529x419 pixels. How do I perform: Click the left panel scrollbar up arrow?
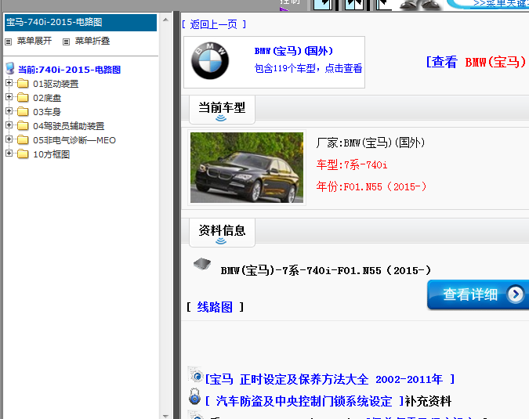click(165, 20)
